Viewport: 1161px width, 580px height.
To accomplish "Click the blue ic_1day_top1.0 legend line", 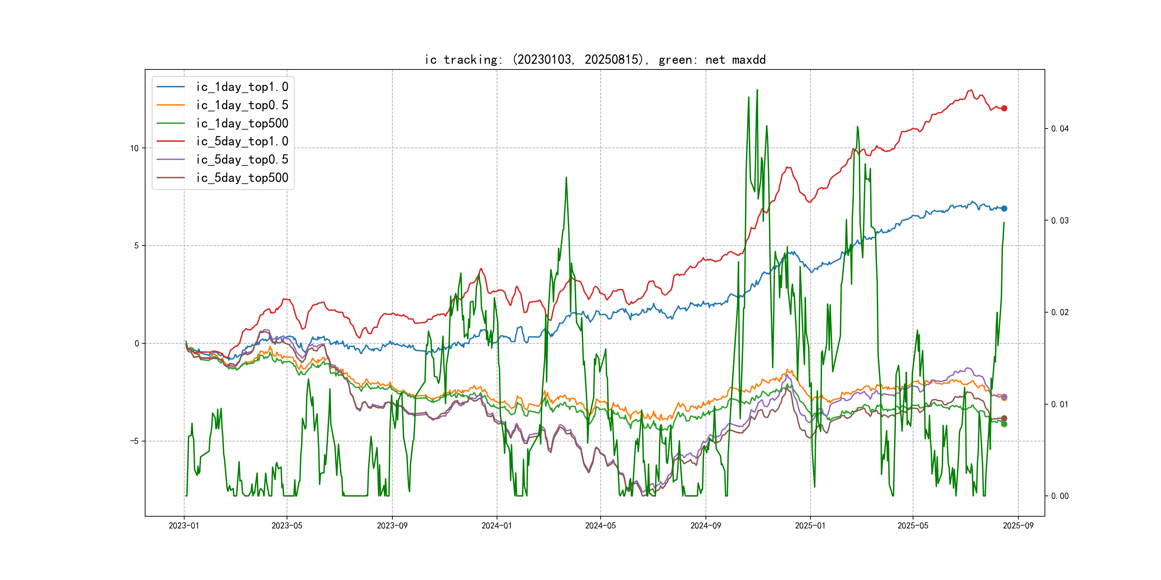I will (170, 87).
